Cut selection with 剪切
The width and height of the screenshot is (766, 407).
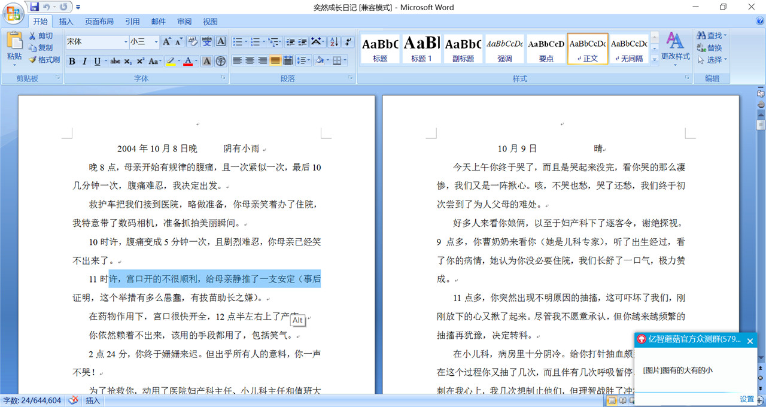click(41, 36)
